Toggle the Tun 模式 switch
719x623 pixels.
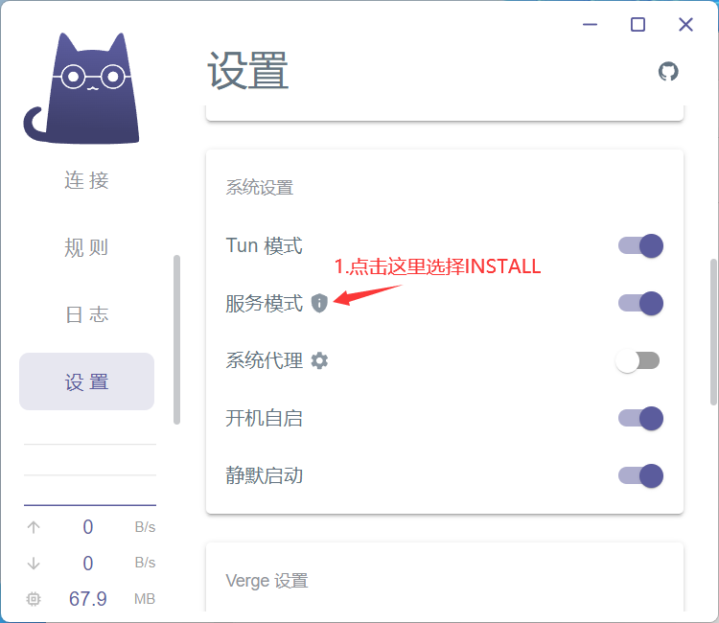click(x=640, y=245)
